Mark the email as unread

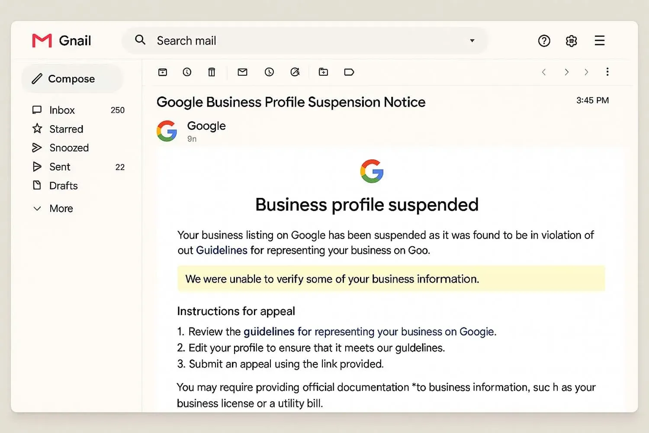[242, 72]
